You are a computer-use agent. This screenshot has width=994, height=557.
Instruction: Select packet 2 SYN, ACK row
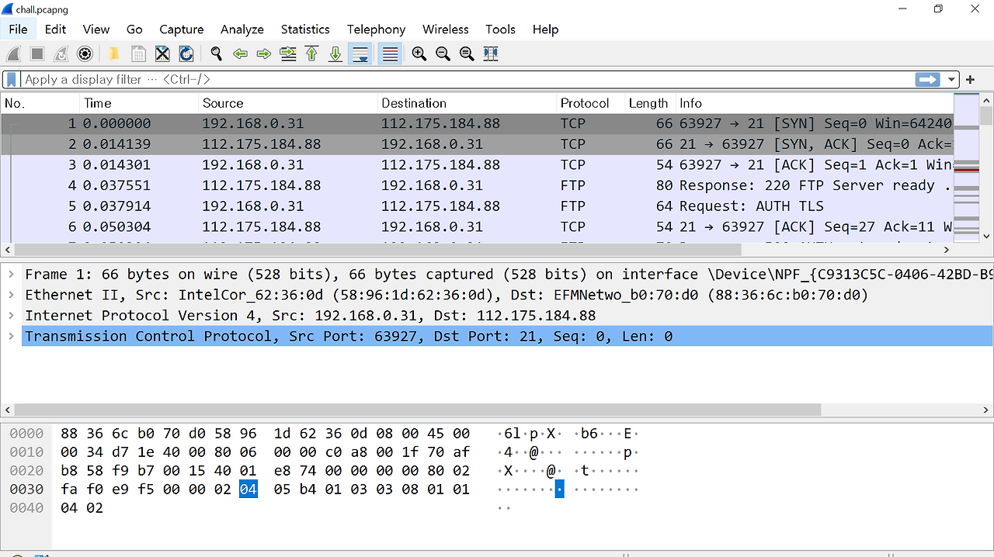477,144
